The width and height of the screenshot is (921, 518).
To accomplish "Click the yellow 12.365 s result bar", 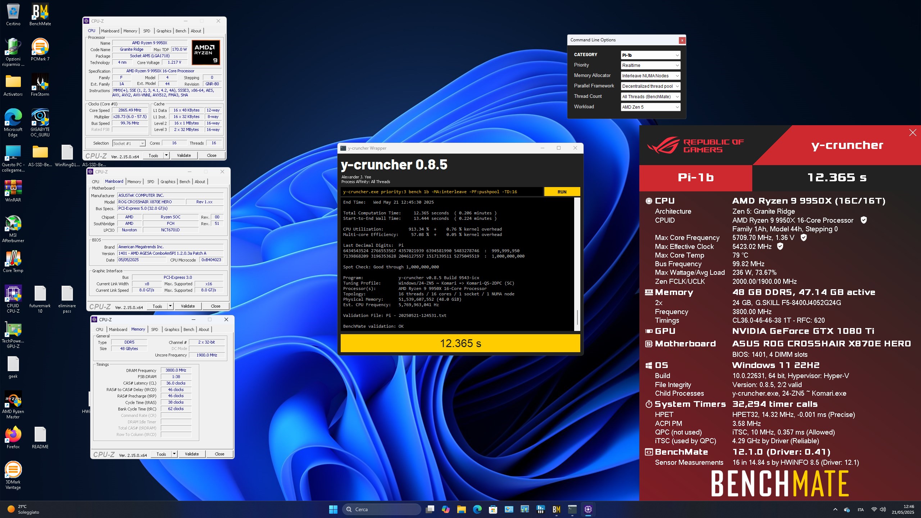I will [460, 343].
